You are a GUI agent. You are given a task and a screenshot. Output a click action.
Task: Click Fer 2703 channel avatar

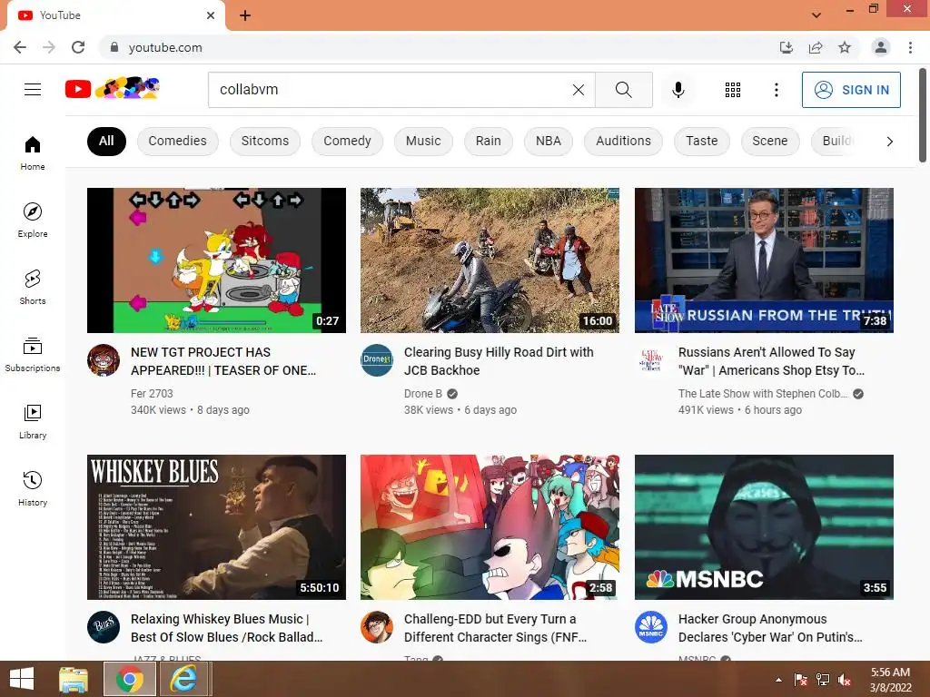(104, 360)
